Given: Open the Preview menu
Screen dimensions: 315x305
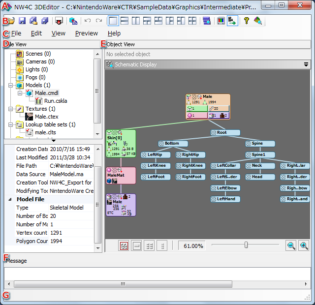Looking at the screenshot, I should point(86,33).
